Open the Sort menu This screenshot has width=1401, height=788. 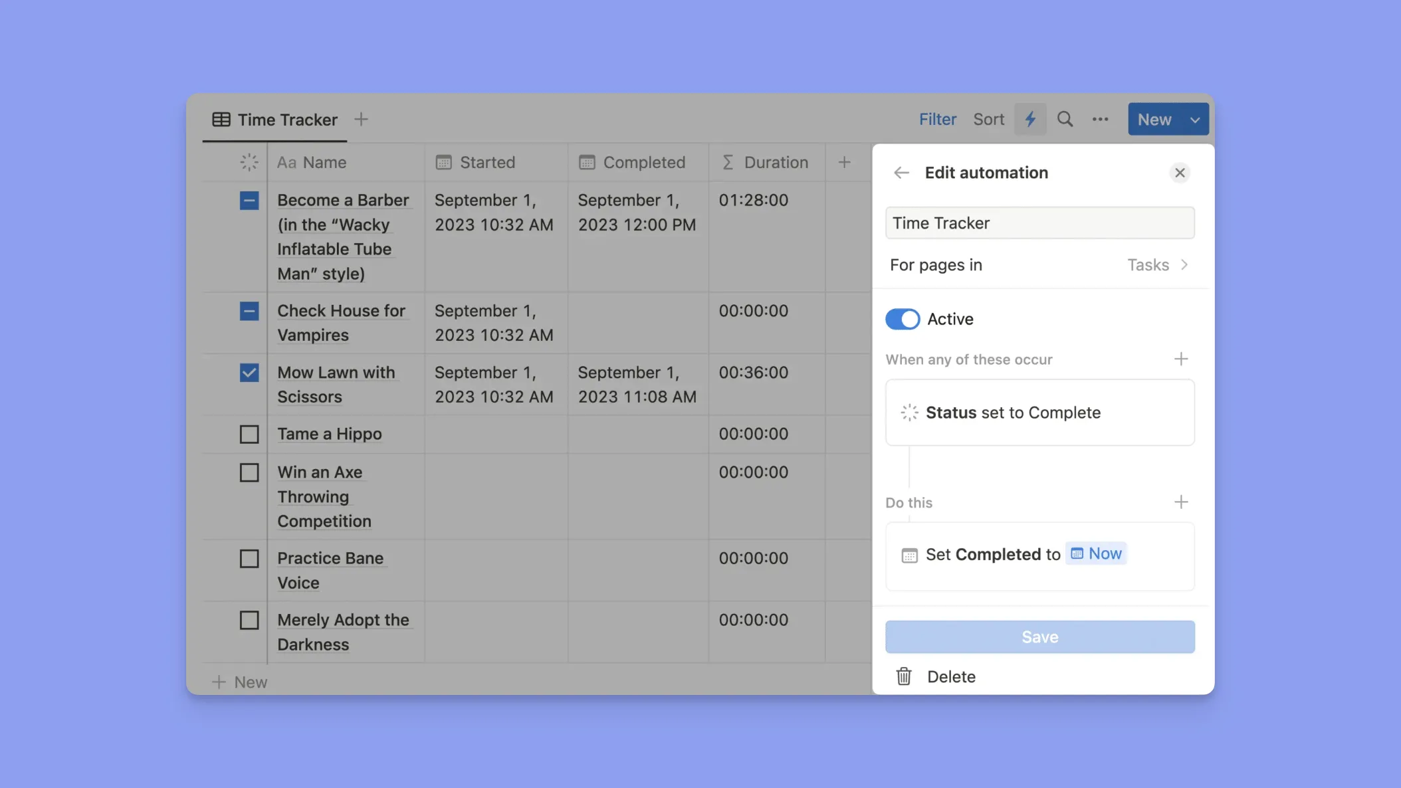[x=988, y=120]
